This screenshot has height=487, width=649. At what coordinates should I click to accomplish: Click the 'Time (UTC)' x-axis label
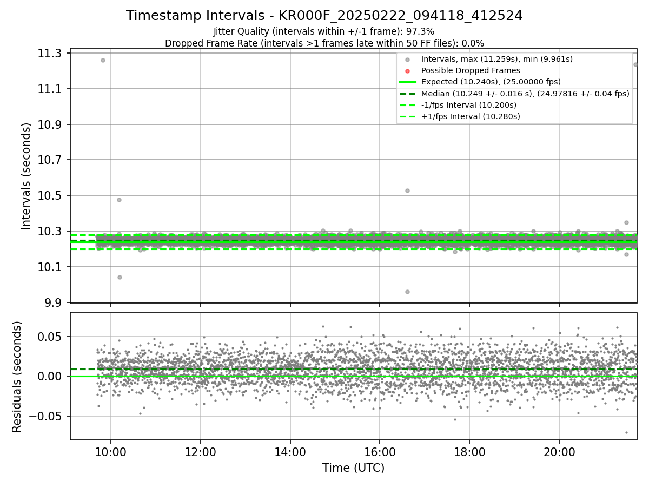point(354,468)
